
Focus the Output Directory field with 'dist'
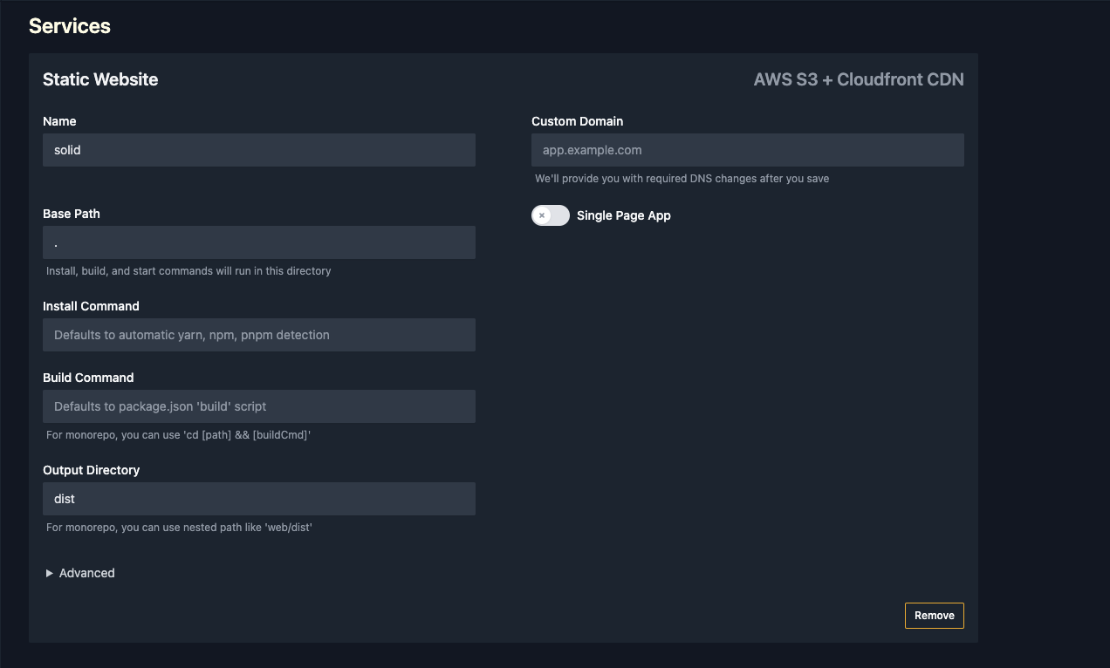pos(258,499)
